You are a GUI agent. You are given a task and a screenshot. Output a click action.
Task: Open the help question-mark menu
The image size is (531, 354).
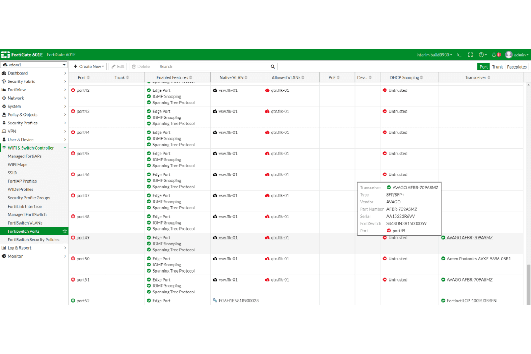[x=483, y=55]
